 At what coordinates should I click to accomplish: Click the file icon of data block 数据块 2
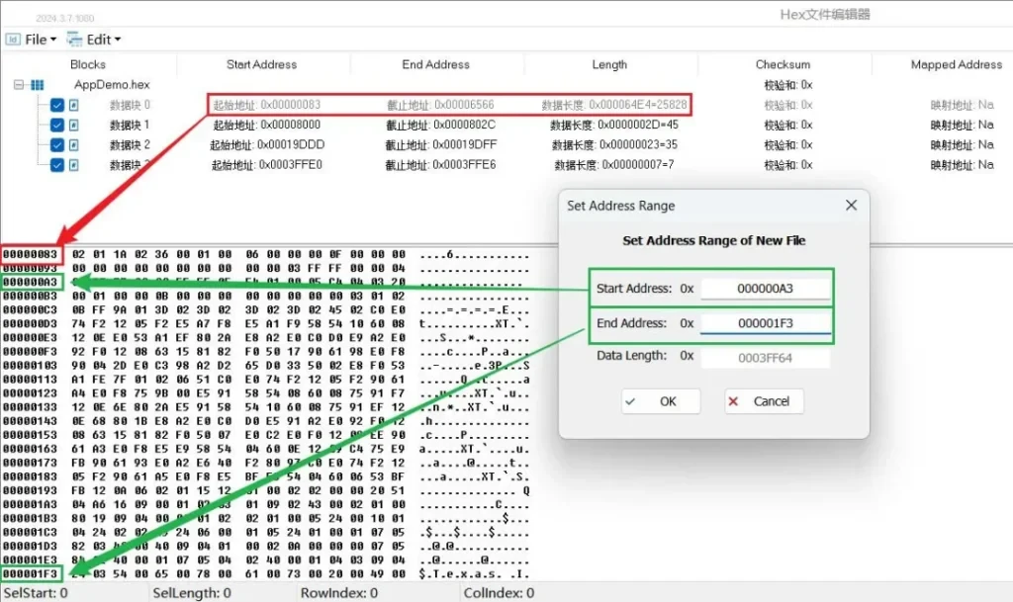click(73, 144)
